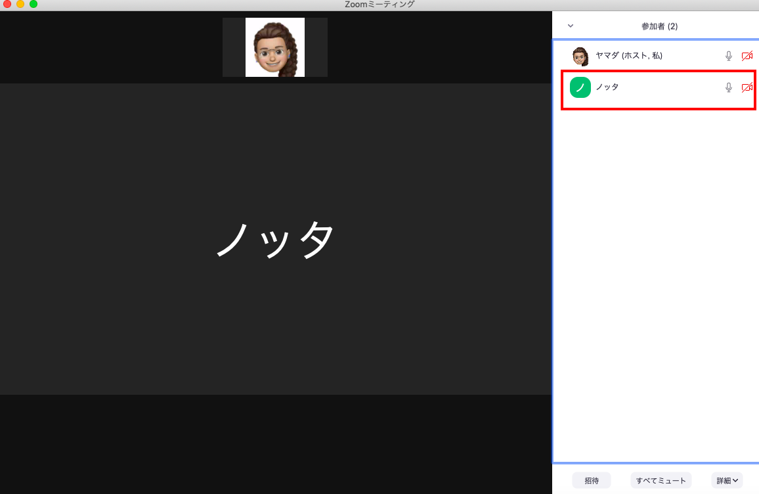This screenshot has width=759, height=494.
Task: Select ノッタ name in participant list
Action: click(x=607, y=87)
